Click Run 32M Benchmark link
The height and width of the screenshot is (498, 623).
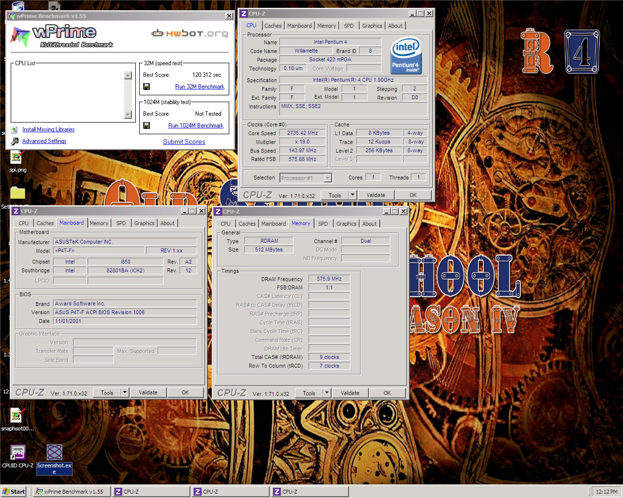pyautogui.click(x=200, y=87)
